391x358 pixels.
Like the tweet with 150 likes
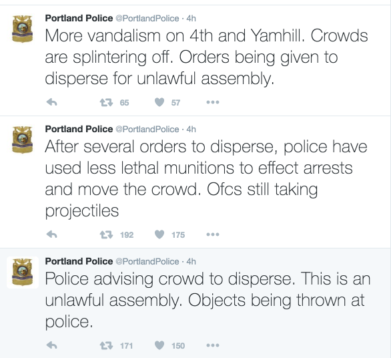tap(159, 345)
